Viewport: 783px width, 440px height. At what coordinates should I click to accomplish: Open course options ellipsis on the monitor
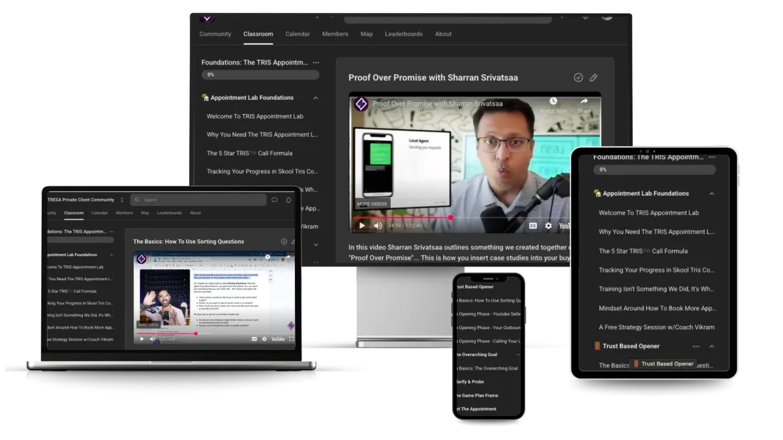point(316,63)
